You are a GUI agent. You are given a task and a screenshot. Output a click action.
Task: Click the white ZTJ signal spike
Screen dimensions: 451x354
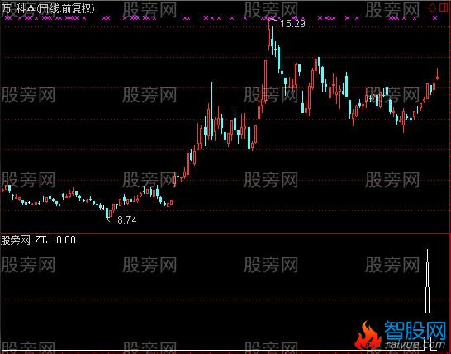427,299
